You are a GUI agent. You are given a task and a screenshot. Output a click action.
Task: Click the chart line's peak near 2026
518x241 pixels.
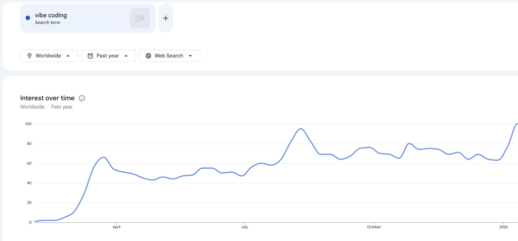pyautogui.click(x=516, y=124)
